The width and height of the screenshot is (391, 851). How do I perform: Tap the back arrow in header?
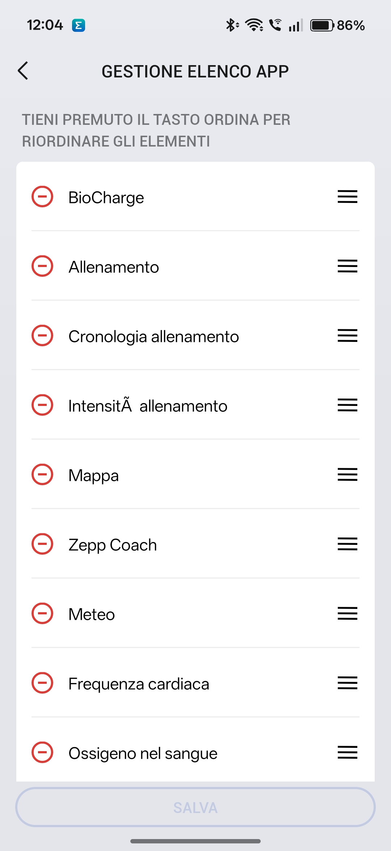pos(23,71)
